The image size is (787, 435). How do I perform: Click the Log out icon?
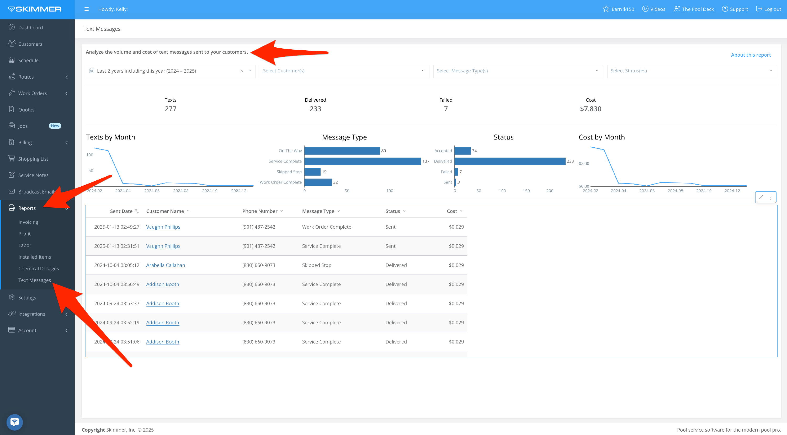(x=759, y=9)
